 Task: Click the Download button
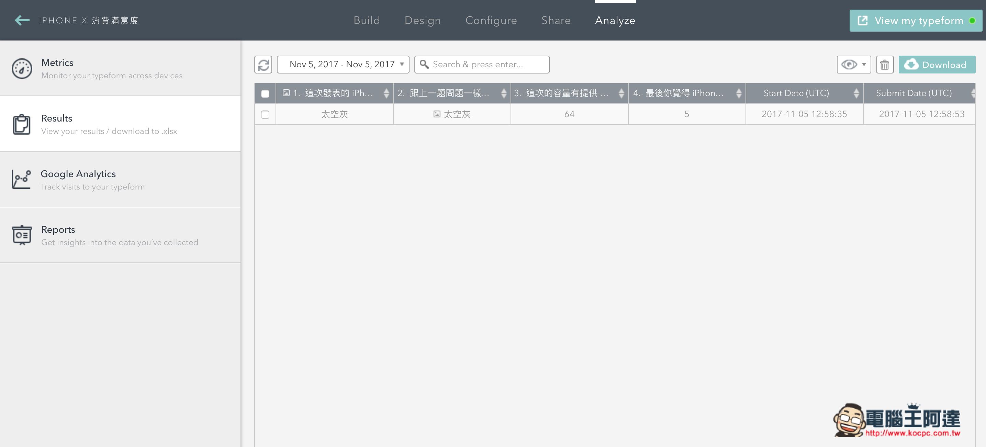(x=936, y=64)
